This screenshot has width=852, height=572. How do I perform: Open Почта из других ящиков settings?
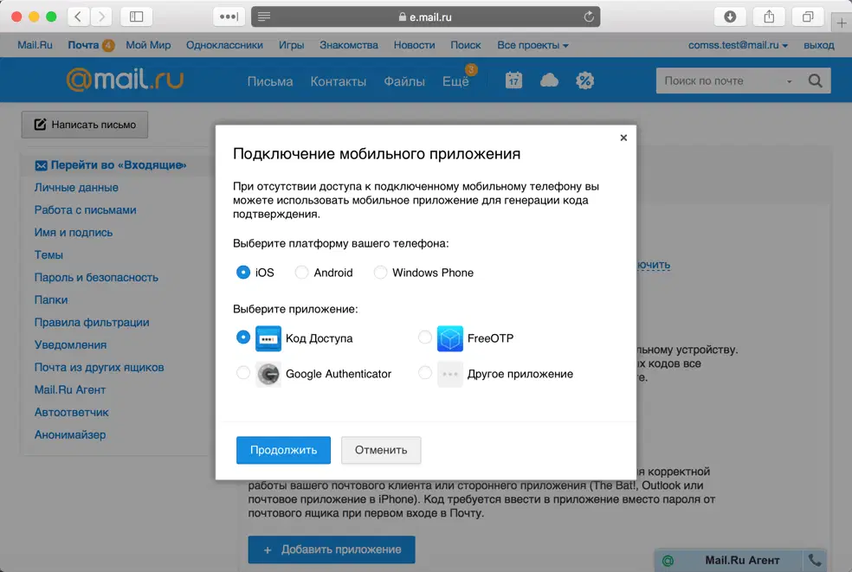click(99, 368)
